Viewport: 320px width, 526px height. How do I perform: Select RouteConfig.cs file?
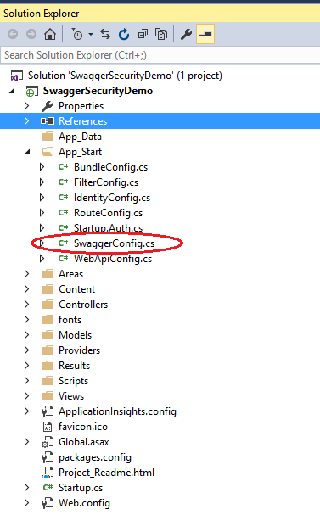(x=108, y=213)
